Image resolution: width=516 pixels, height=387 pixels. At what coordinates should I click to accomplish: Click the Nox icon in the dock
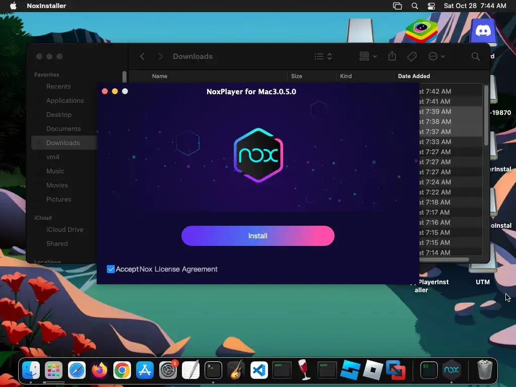[x=451, y=370]
